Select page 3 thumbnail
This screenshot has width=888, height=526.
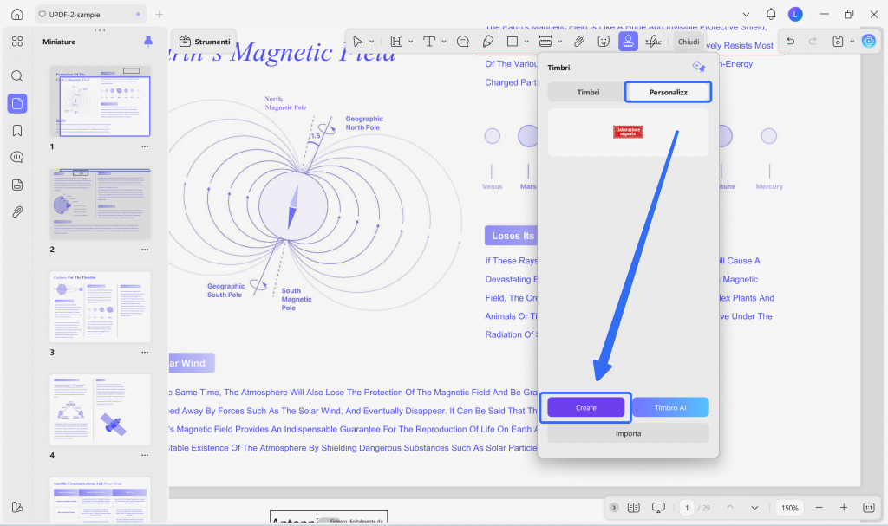(x=101, y=307)
